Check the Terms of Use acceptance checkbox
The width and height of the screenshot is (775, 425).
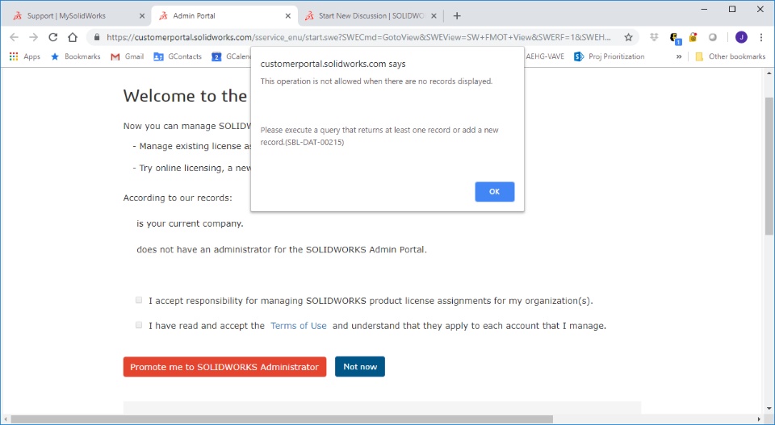[x=139, y=325]
